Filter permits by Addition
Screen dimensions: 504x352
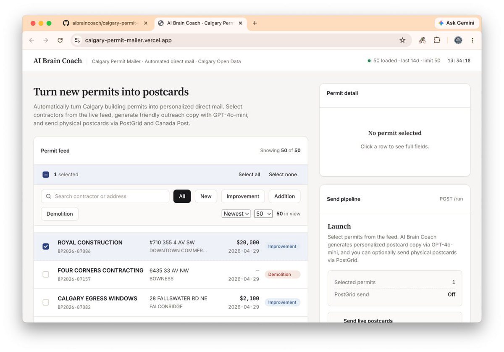pos(285,196)
